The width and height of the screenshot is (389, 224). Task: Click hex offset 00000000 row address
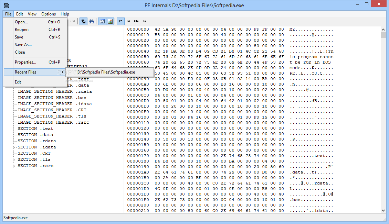[x=138, y=29]
